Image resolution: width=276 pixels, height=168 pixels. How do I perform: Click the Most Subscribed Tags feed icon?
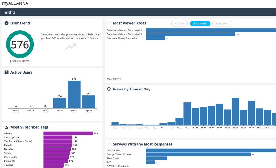click(6, 127)
